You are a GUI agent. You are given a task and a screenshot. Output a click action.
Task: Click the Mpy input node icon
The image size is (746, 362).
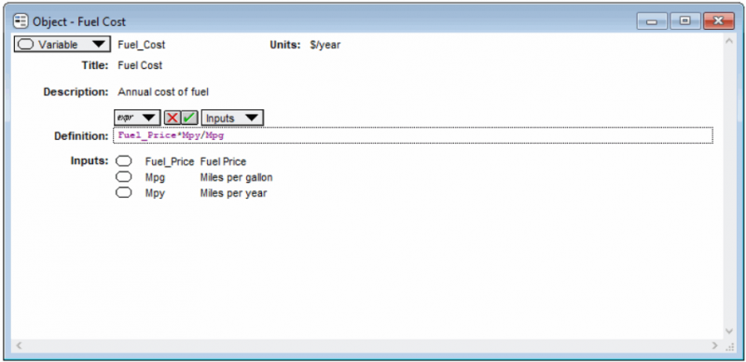(x=124, y=193)
